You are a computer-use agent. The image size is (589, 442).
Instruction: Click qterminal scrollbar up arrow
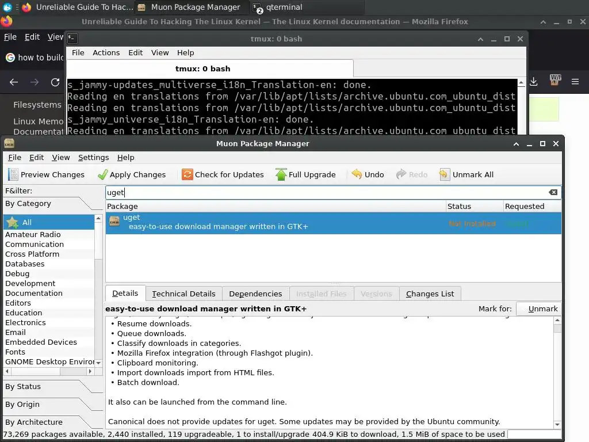click(521, 82)
